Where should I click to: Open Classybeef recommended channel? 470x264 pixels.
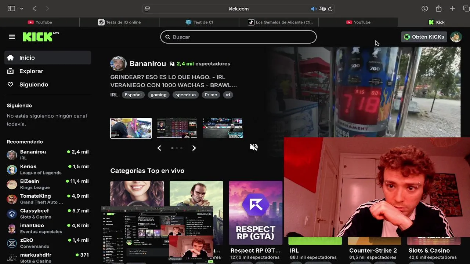[48, 214]
